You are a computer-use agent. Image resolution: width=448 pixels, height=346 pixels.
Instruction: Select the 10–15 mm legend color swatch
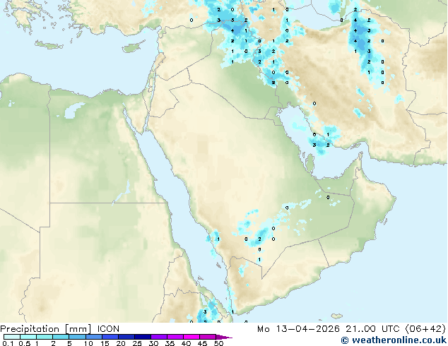[93, 337]
